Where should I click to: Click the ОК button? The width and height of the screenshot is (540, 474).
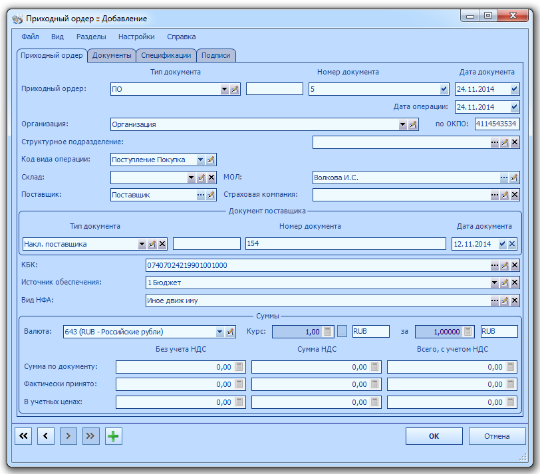click(434, 437)
